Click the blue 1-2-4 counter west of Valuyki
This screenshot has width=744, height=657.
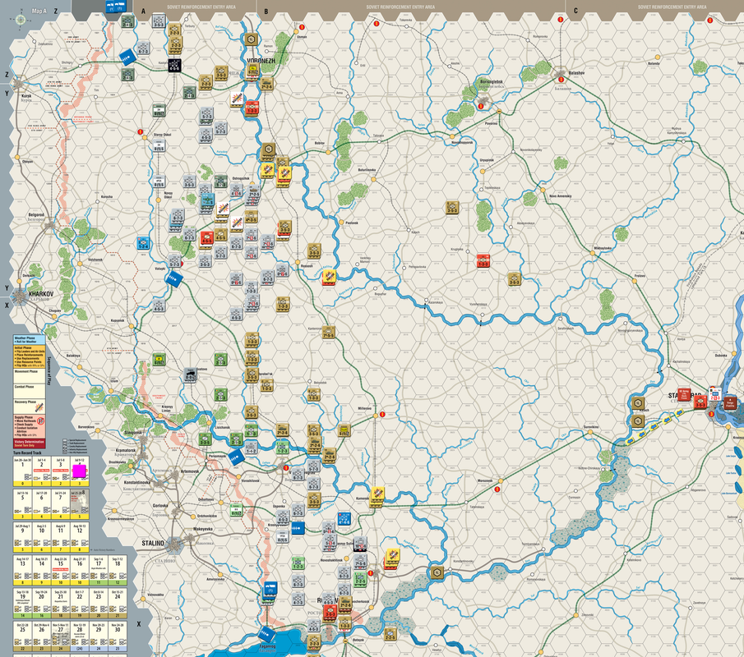143,244
